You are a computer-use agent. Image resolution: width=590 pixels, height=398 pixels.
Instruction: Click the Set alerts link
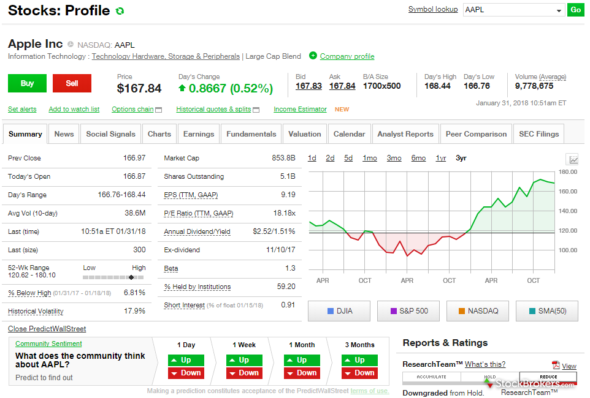click(22, 109)
